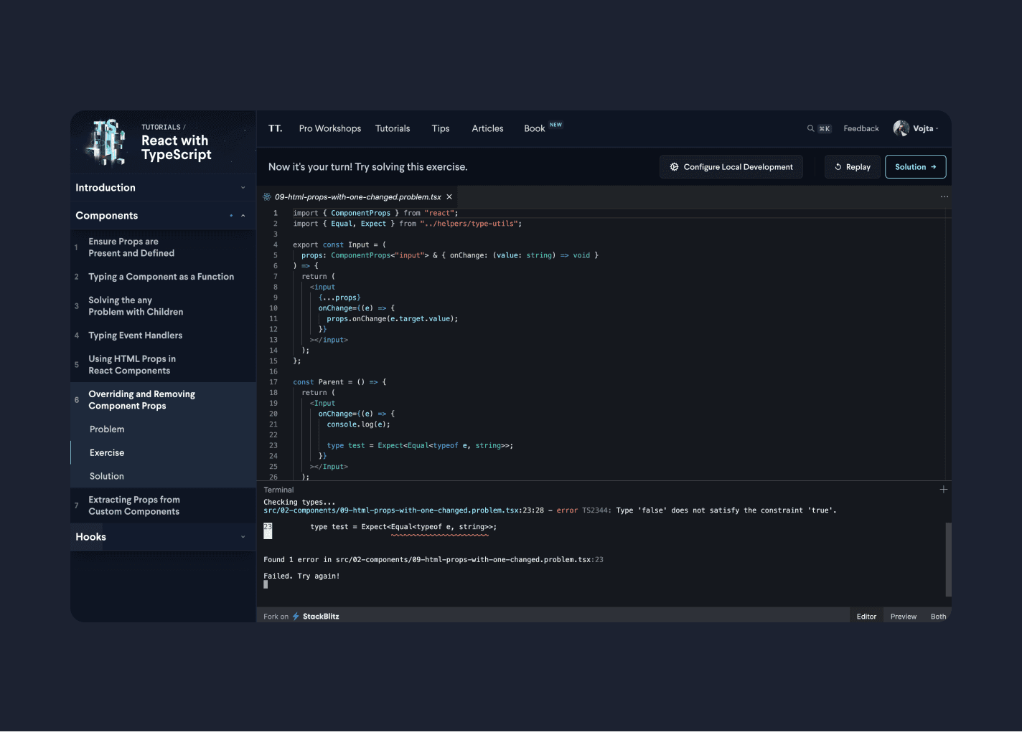
Task: Click the plus icon in the Terminal header
Action: pos(943,489)
